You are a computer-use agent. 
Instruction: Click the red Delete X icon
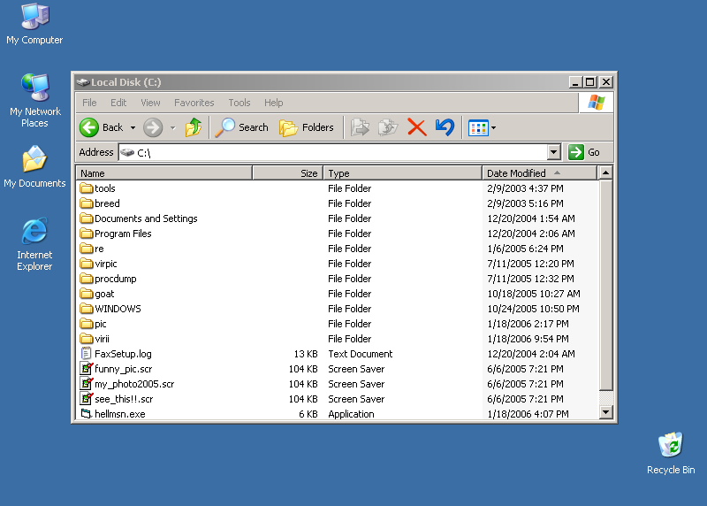pos(416,127)
